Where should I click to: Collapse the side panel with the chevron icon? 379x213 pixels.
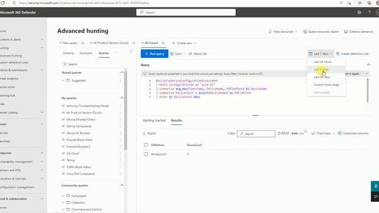tap(131, 51)
